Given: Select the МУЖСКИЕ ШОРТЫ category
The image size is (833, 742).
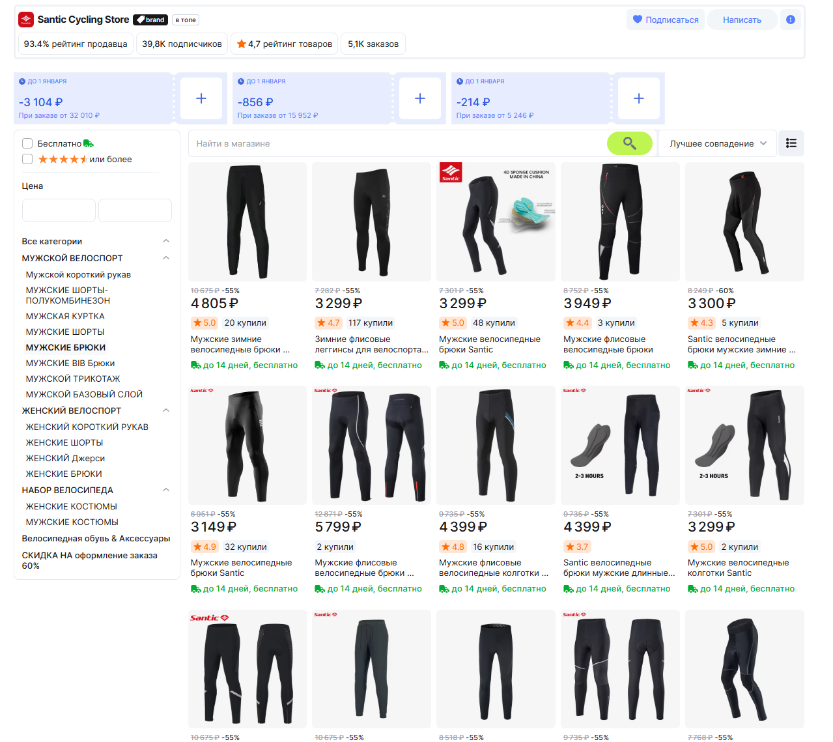Looking at the screenshot, I should tap(65, 332).
